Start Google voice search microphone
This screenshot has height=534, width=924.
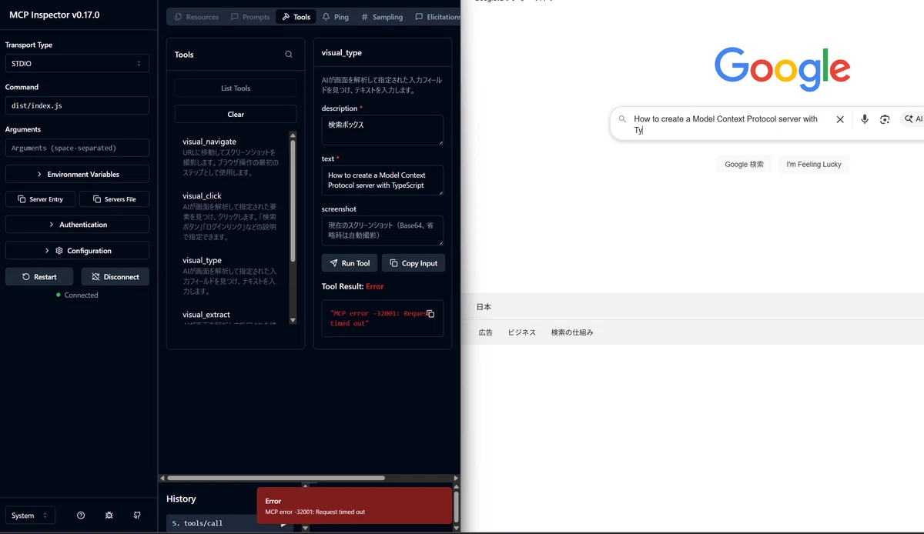[865, 119]
